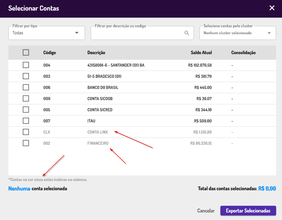Viewport: 282px width, 220px height.
Task: Tick the Banco do Brasil checkbox
Action: point(26,88)
